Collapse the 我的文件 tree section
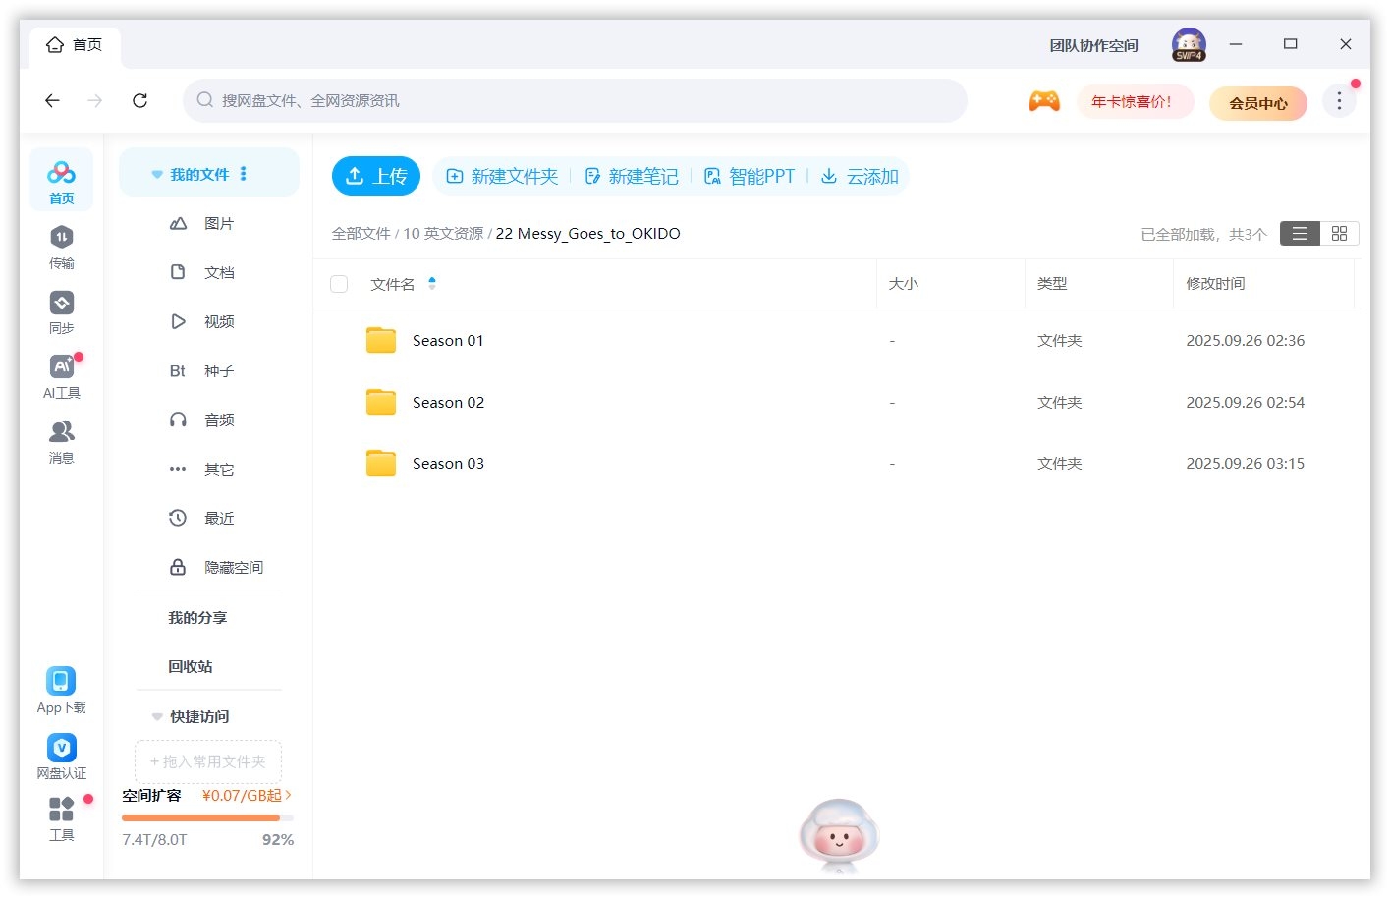 click(x=157, y=175)
